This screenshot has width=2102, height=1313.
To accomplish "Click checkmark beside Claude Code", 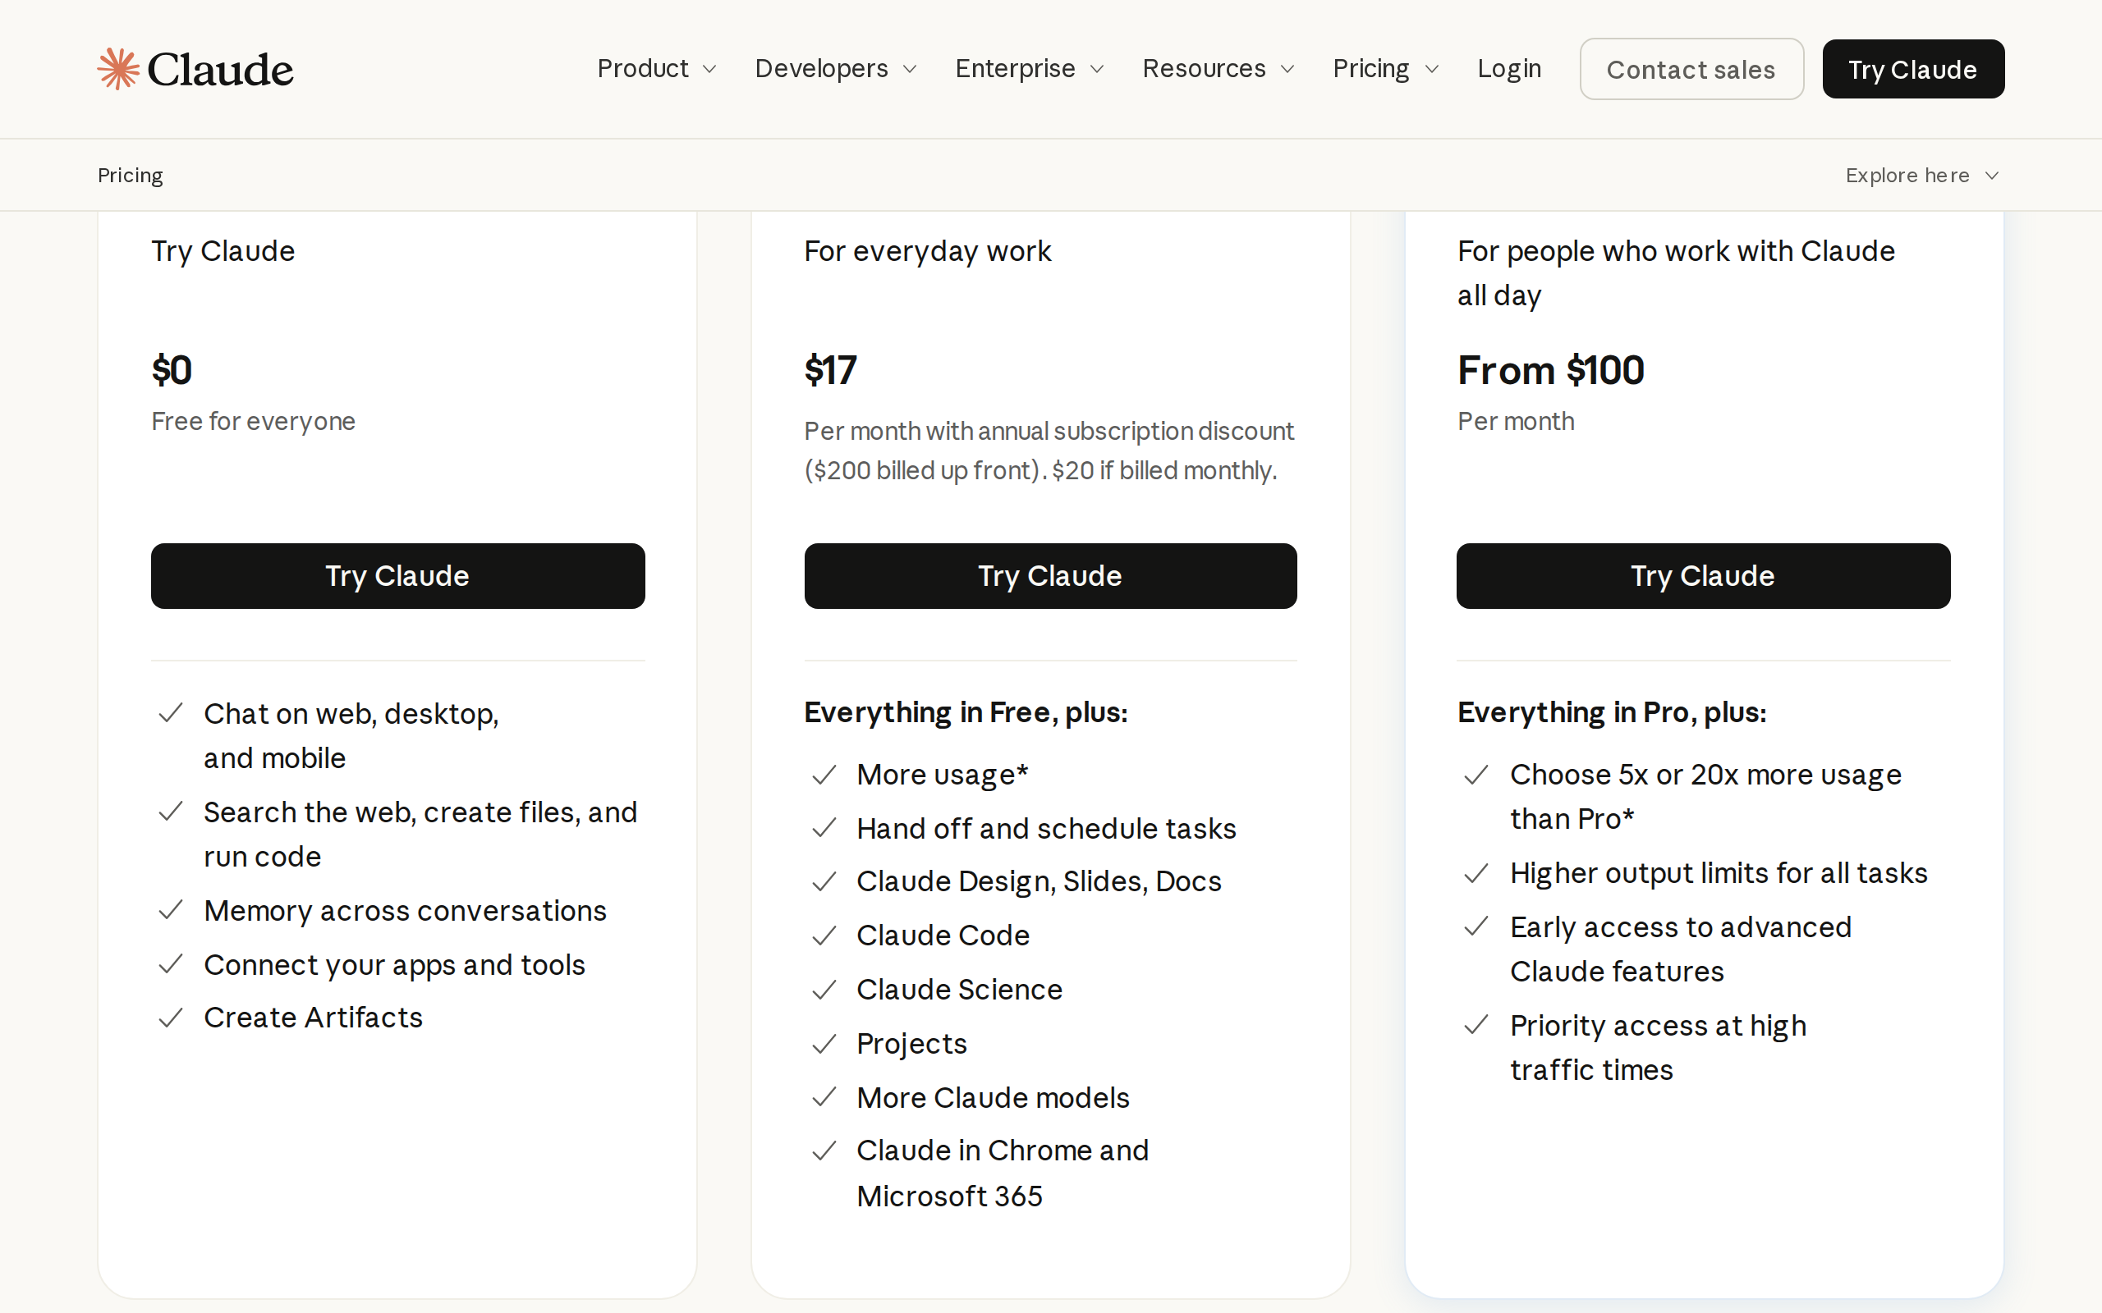I will [x=824, y=936].
